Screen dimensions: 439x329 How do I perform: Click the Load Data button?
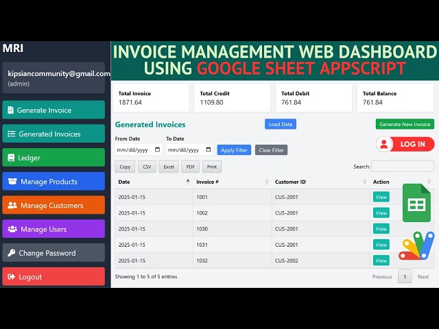[281, 124]
